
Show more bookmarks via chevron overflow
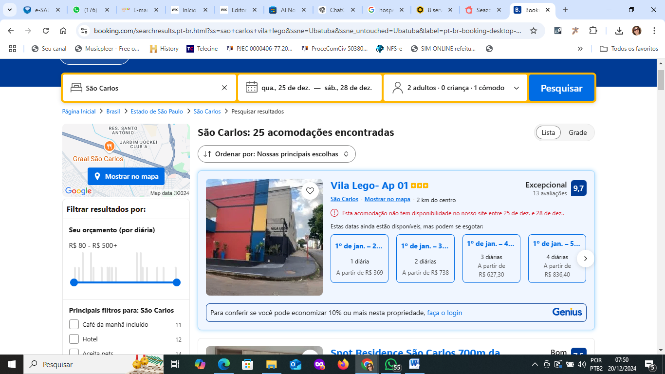coord(580,49)
